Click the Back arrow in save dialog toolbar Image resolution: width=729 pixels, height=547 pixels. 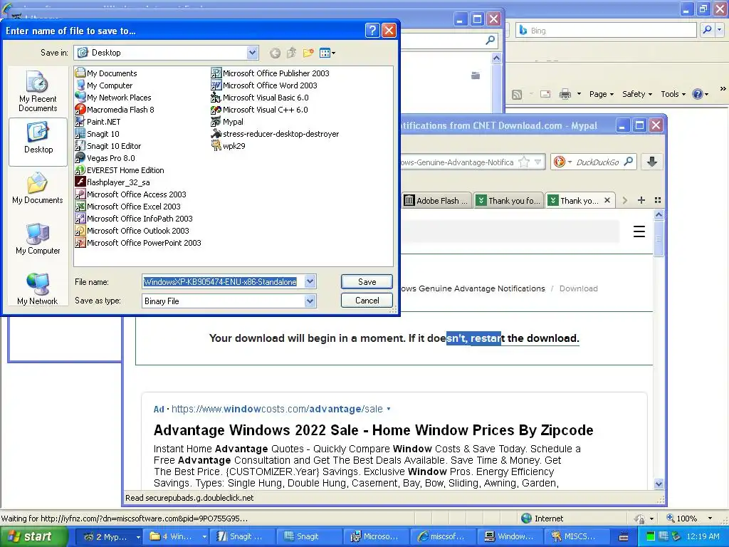point(275,53)
